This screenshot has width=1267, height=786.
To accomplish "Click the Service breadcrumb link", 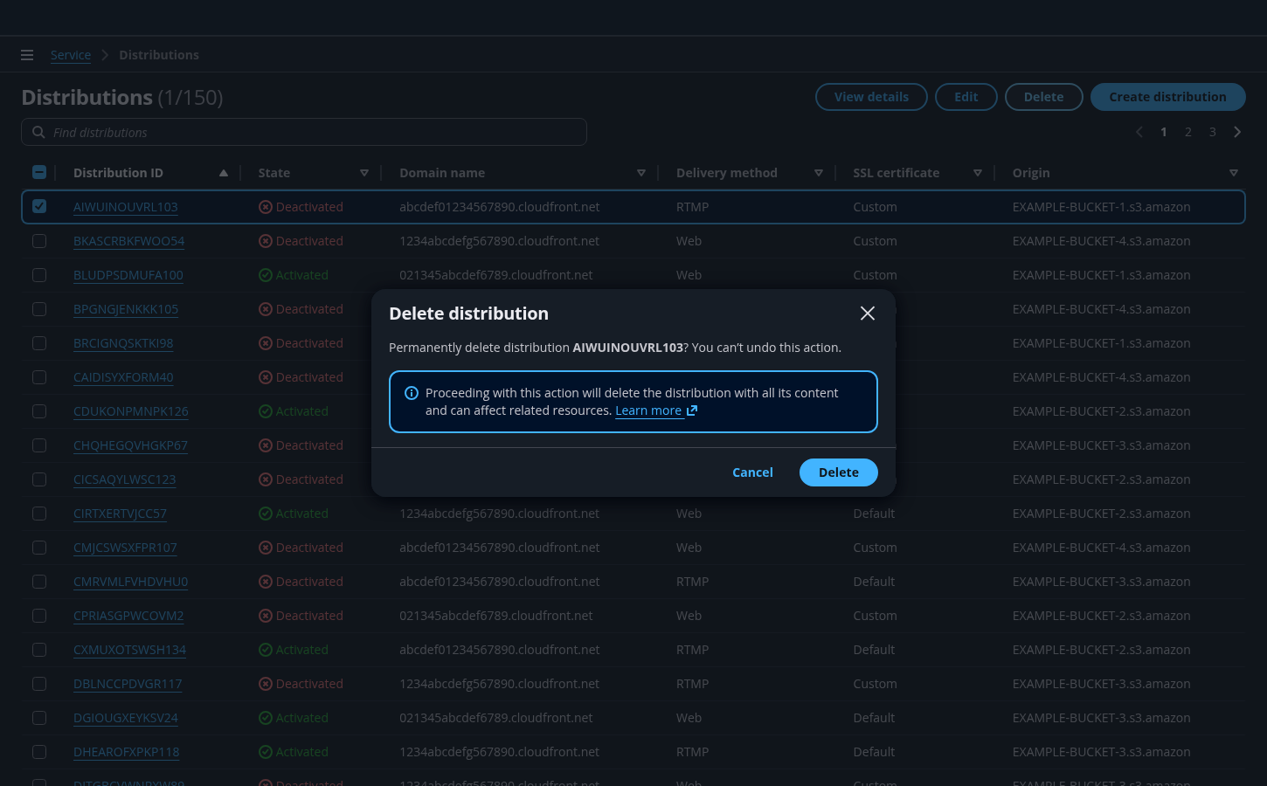I will point(71,55).
